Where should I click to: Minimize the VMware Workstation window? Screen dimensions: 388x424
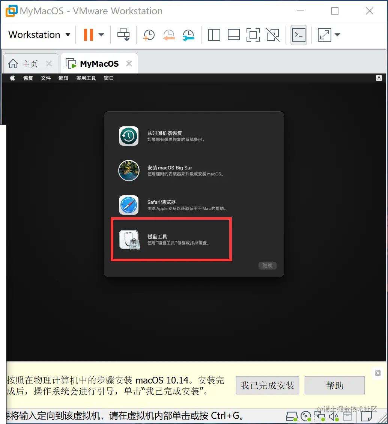pos(300,11)
